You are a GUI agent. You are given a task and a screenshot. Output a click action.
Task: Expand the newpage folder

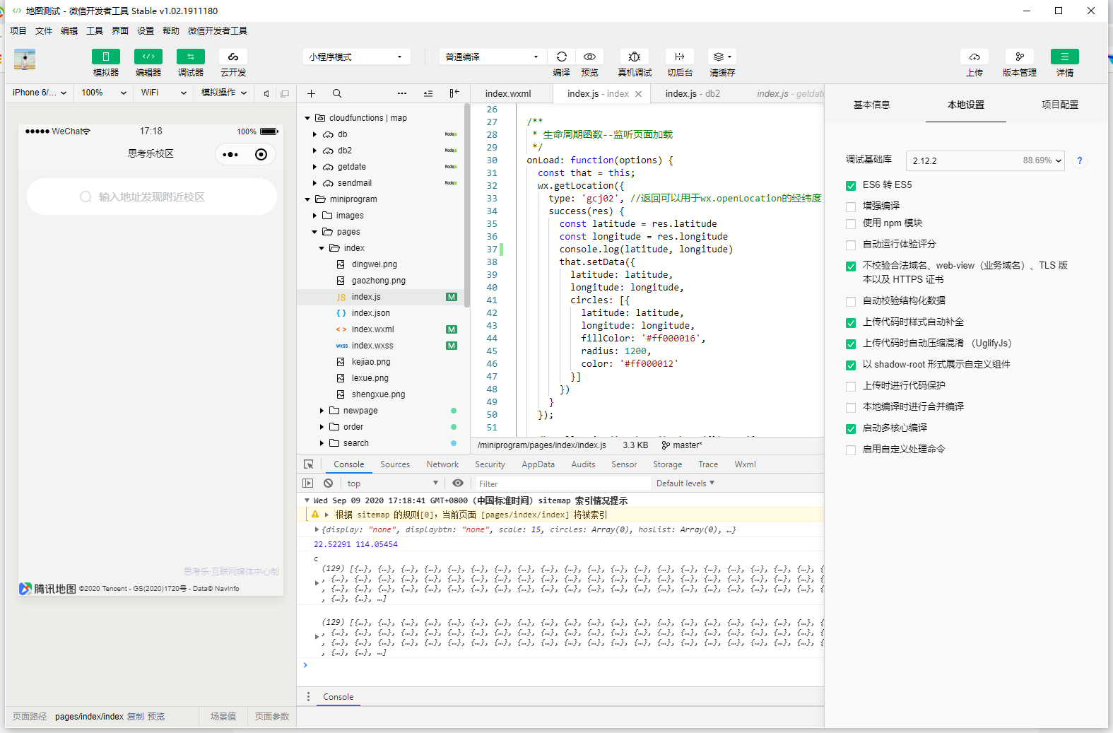pos(360,411)
